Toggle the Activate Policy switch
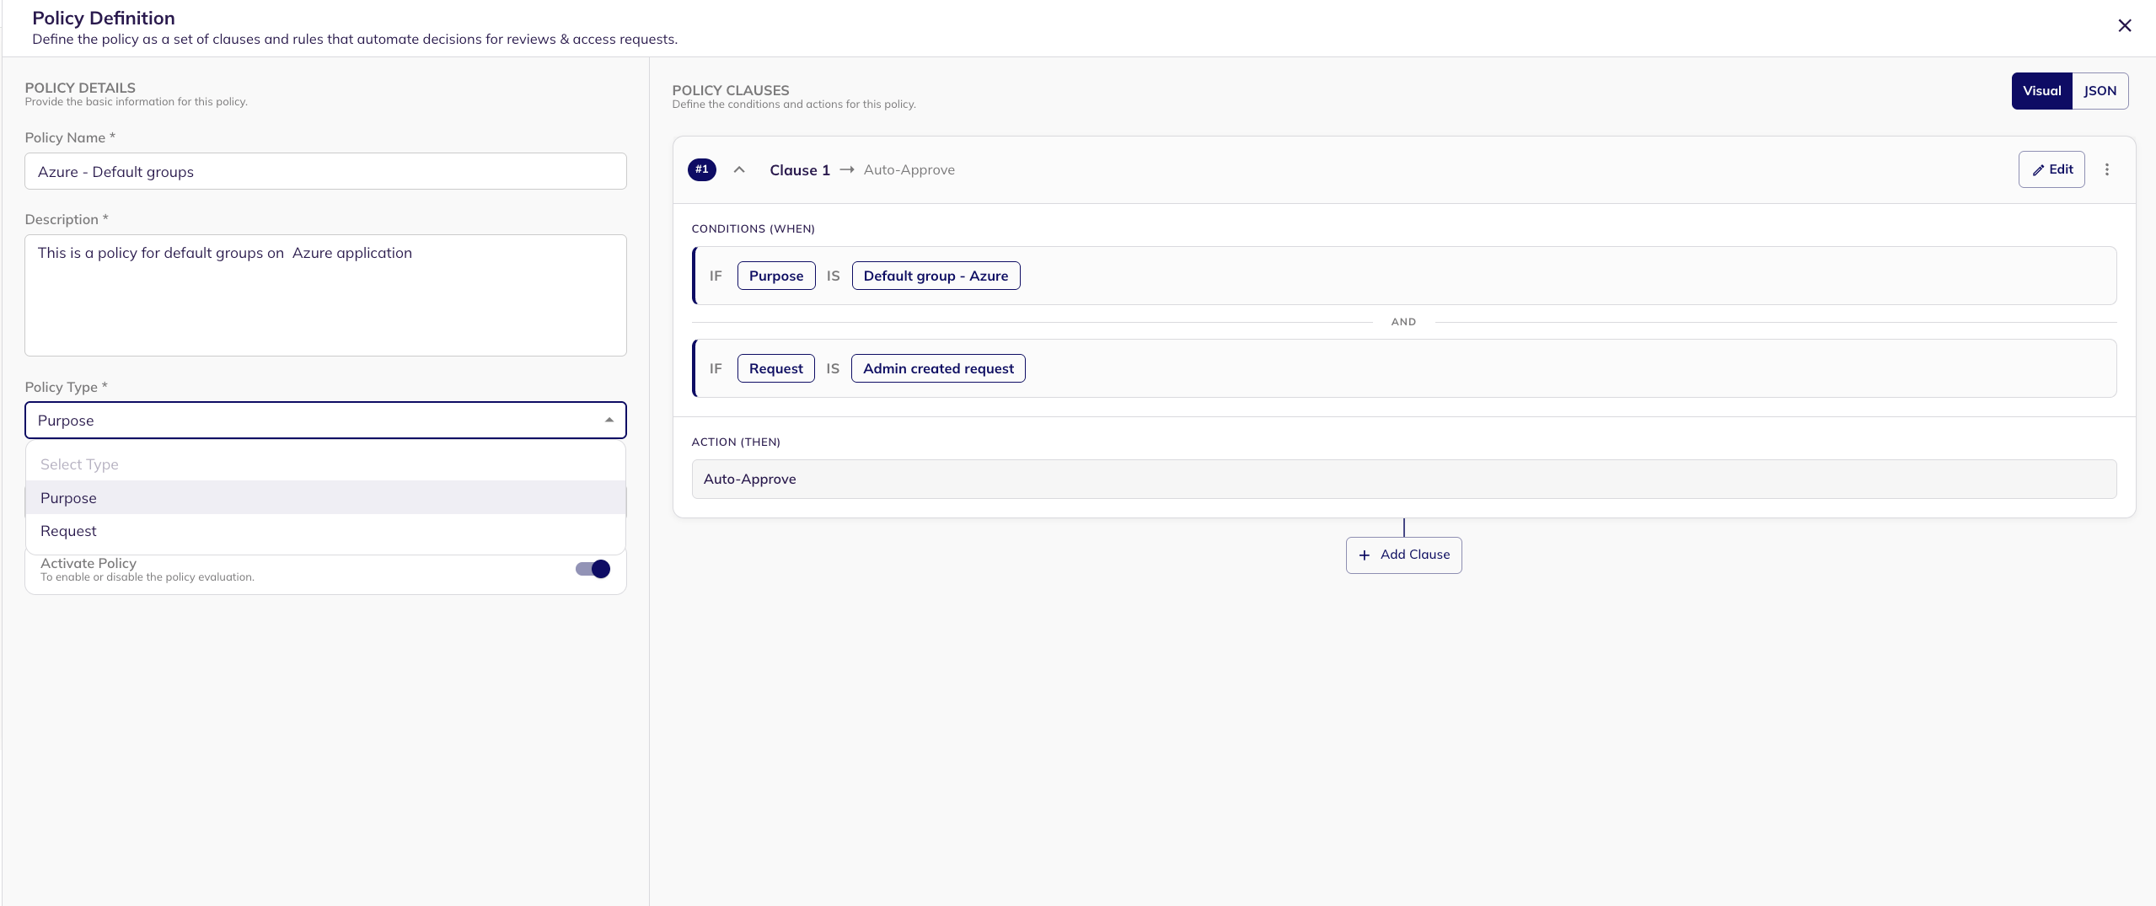This screenshot has height=906, width=2156. (x=593, y=569)
